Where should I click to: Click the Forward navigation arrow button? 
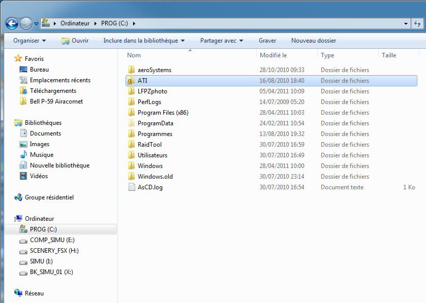point(26,23)
